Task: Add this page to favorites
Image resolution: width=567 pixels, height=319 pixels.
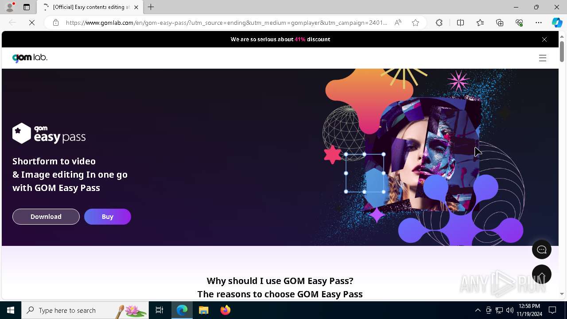Action: [x=416, y=23]
